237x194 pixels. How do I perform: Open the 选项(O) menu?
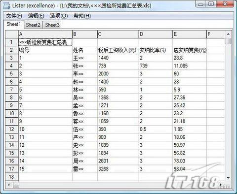click(x=59, y=16)
